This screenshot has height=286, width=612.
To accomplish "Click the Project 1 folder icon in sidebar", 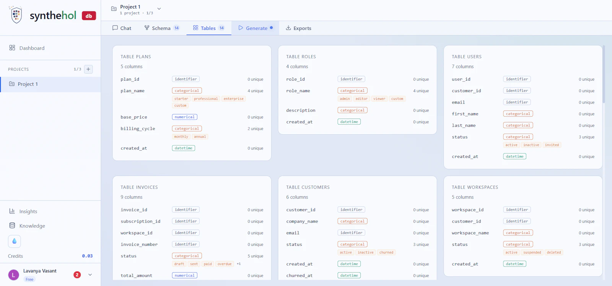I will 12,84.
